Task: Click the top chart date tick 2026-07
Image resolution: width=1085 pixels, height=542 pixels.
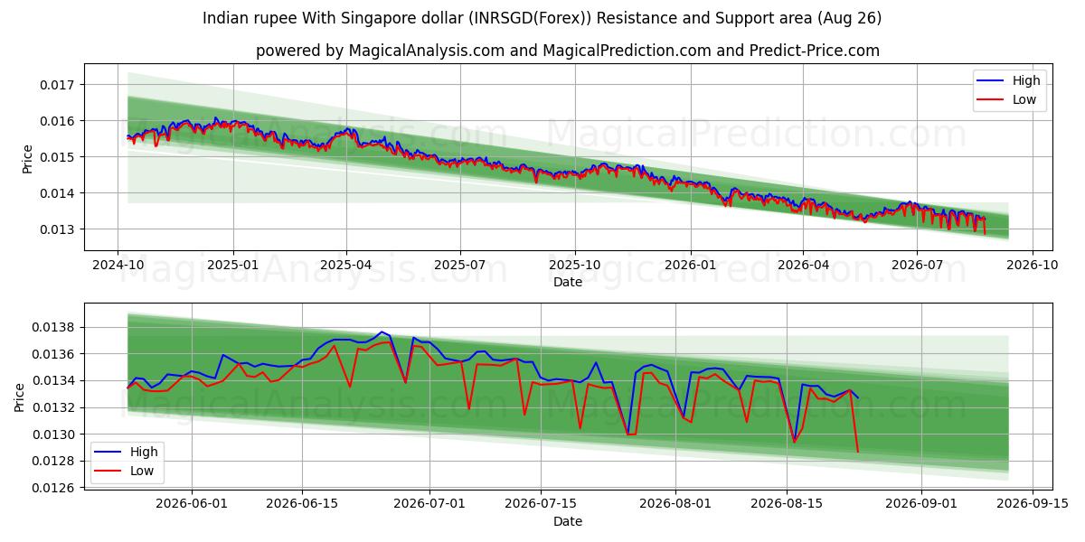Action: pos(918,266)
